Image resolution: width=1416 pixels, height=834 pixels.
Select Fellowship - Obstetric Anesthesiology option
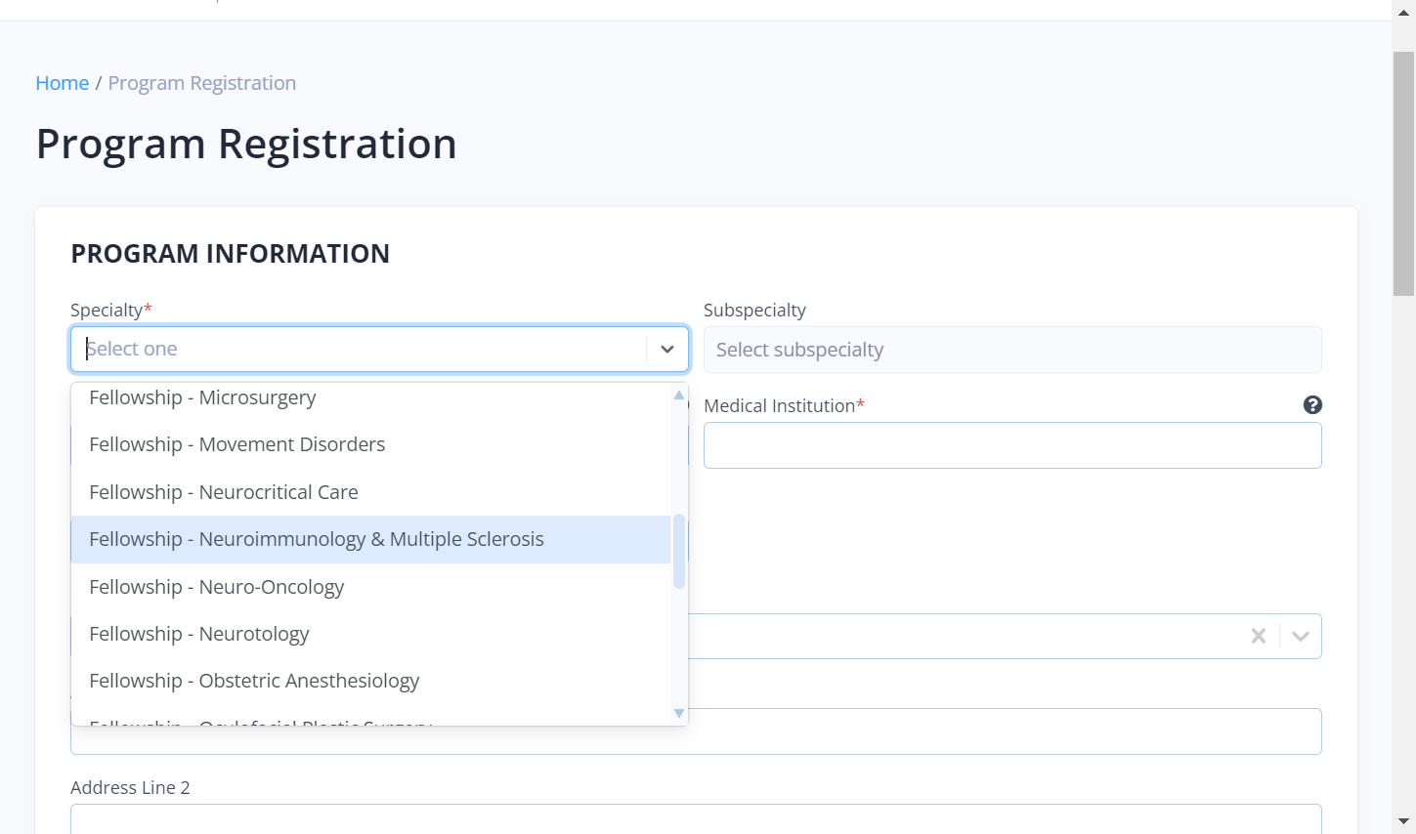(371, 681)
